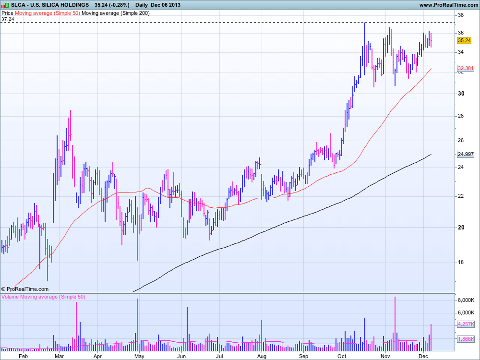Click the yellow 35.24 current price tag
The height and width of the screenshot is (360, 480).
pyautogui.click(x=464, y=40)
